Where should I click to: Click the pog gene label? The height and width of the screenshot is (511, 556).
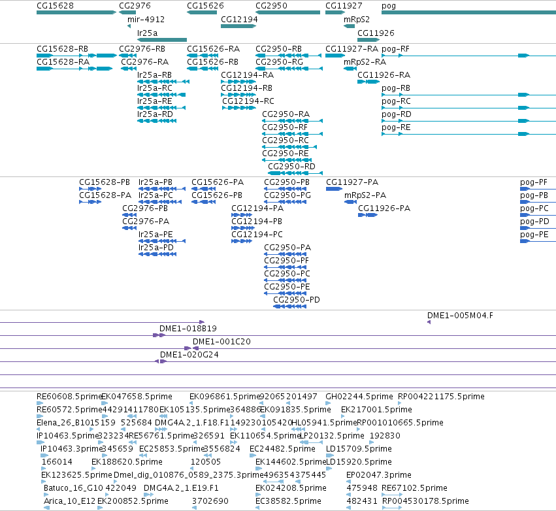(x=389, y=6)
